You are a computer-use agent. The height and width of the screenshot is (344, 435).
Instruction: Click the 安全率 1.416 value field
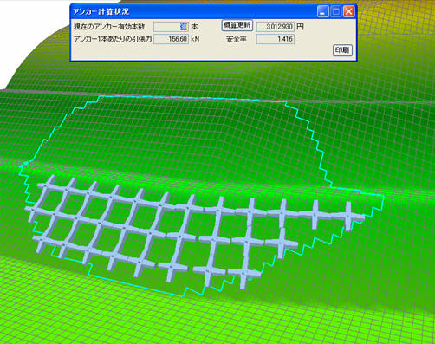click(276, 39)
